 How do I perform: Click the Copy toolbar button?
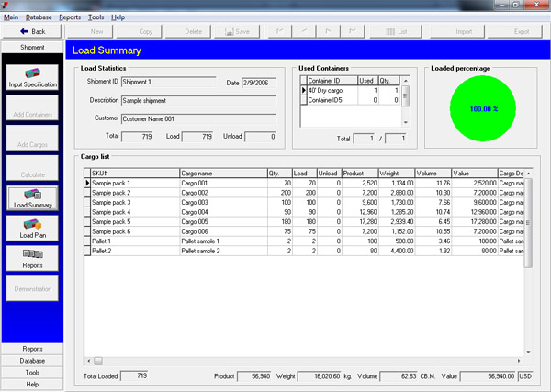click(140, 31)
